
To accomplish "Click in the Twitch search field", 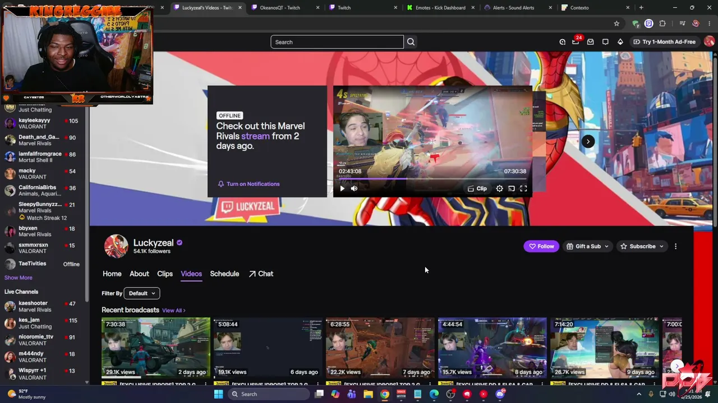I will click(x=337, y=42).
